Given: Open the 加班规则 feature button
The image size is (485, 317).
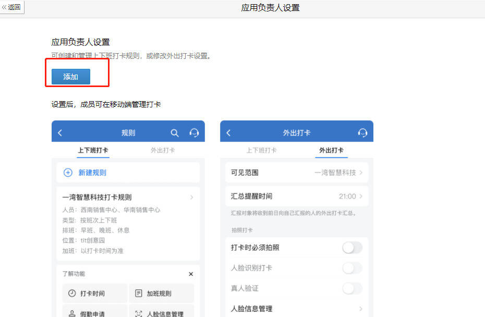Looking at the screenshot, I should 162,293.
